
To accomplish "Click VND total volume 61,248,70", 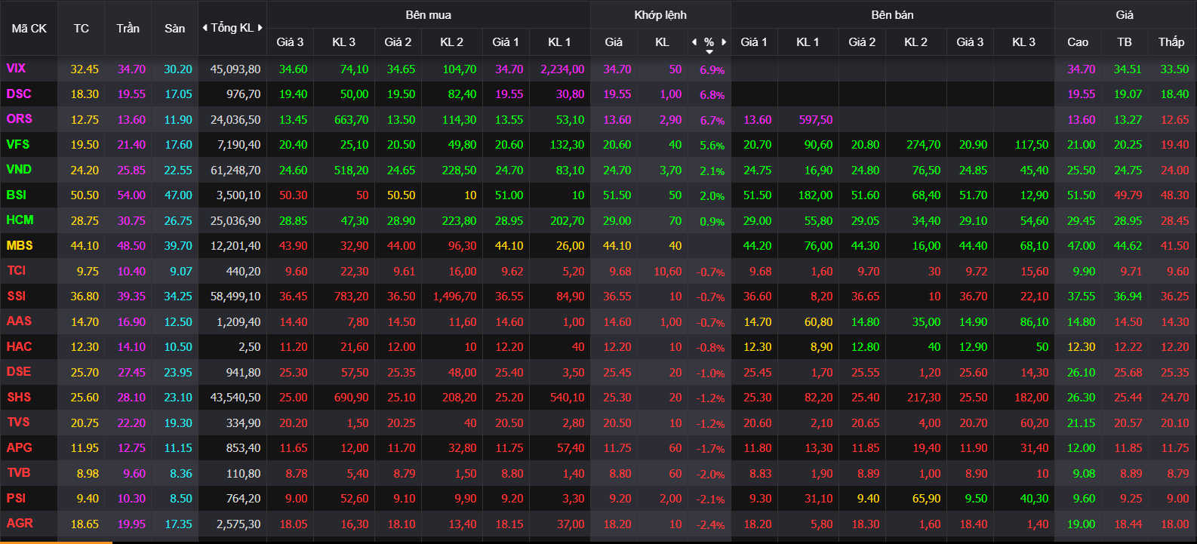I will click(x=235, y=171).
